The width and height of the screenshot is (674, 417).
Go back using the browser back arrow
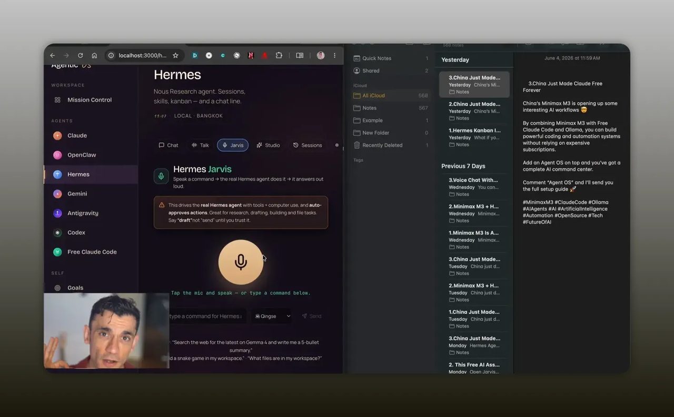[x=53, y=55]
